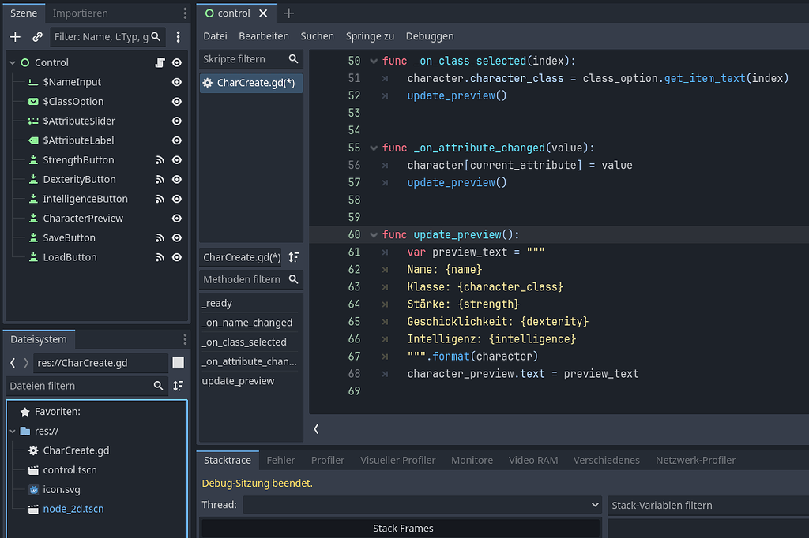Open Scene dock three-dot options menu
809x538 pixels.
pyautogui.click(x=185, y=13)
